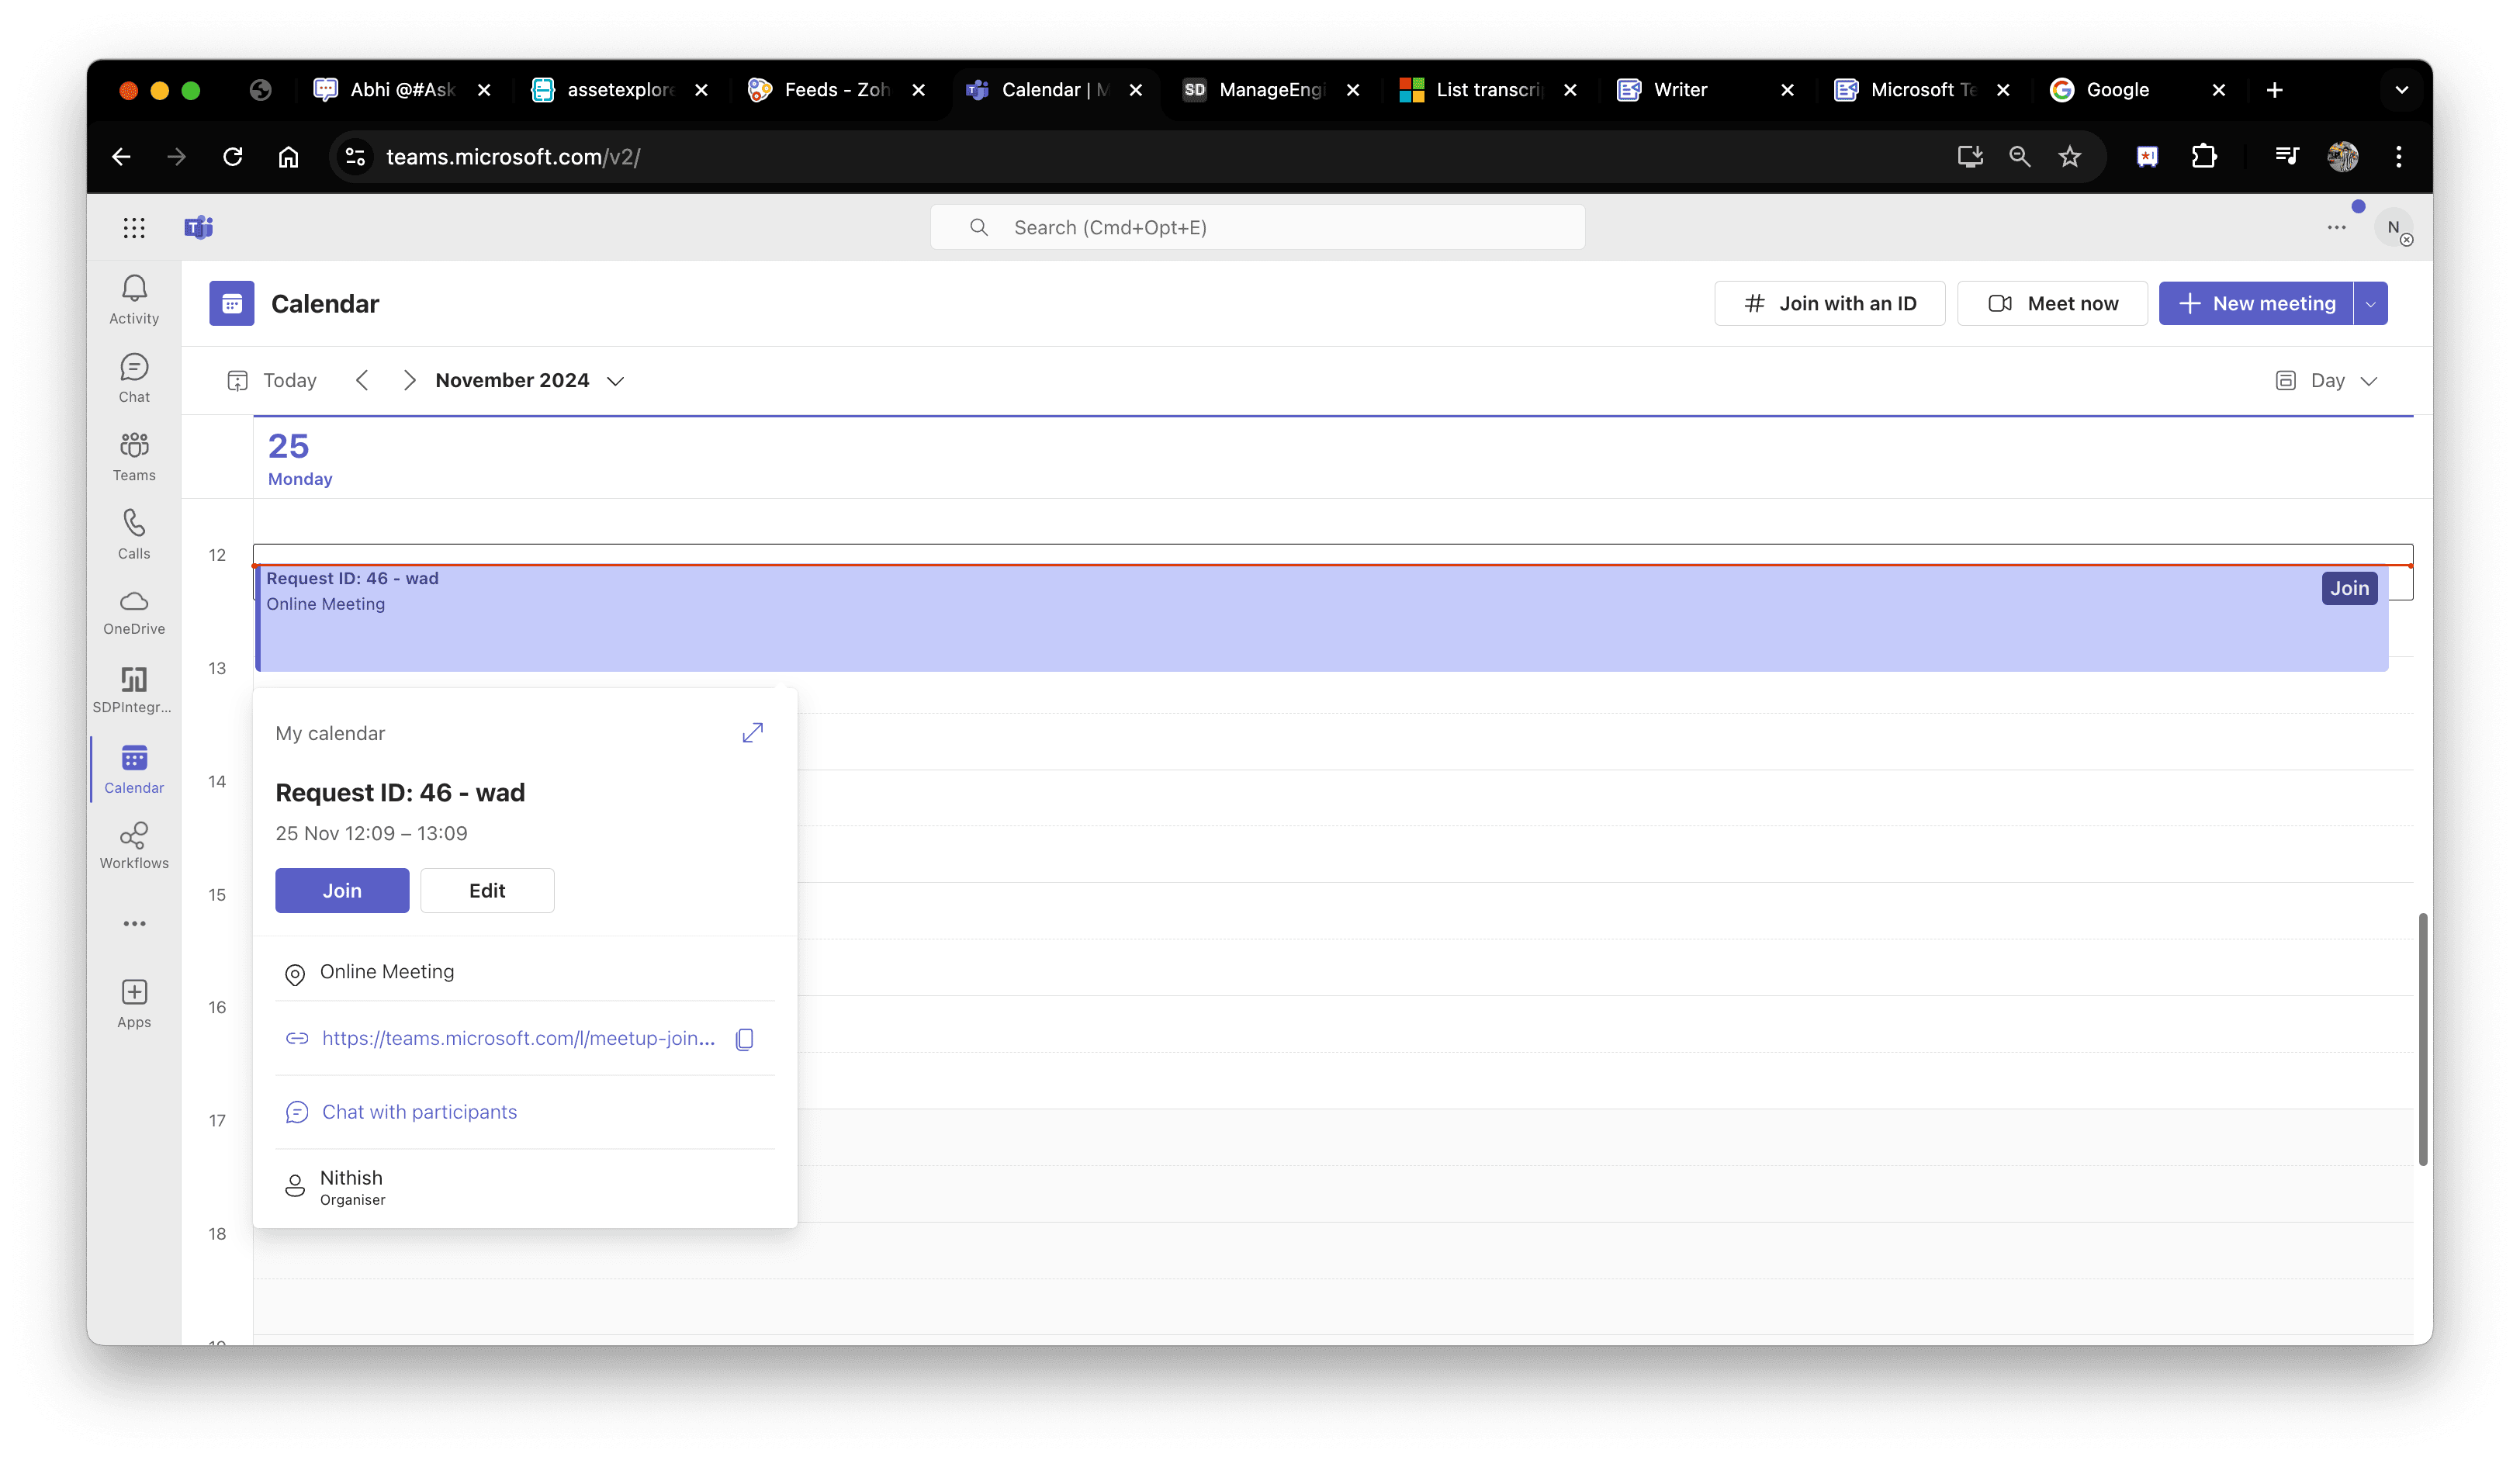
Task: Expand the event popup to full view
Action: [x=752, y=733]
